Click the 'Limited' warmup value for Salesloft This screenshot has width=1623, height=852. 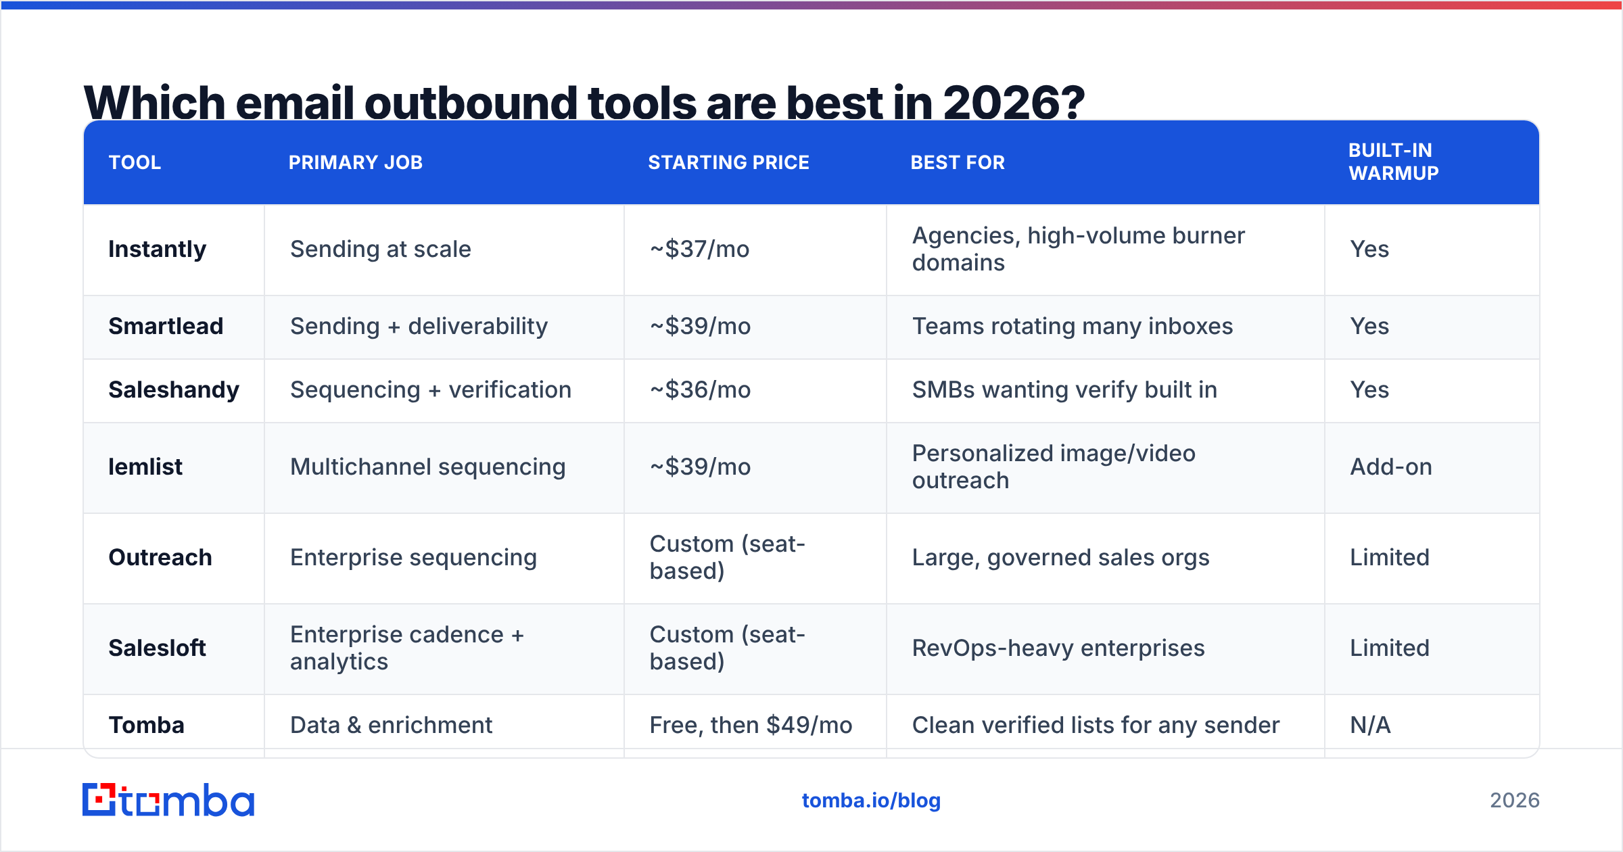pyautogui.click(x=1390, y=648)
